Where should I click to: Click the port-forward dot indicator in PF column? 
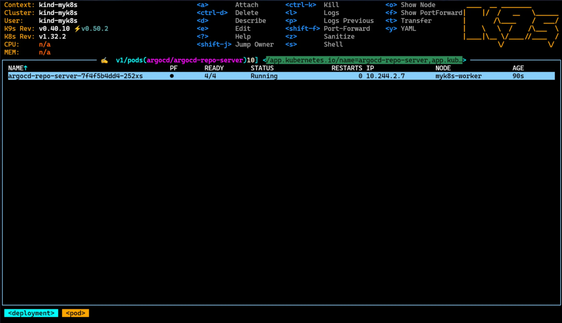(172, 76)
